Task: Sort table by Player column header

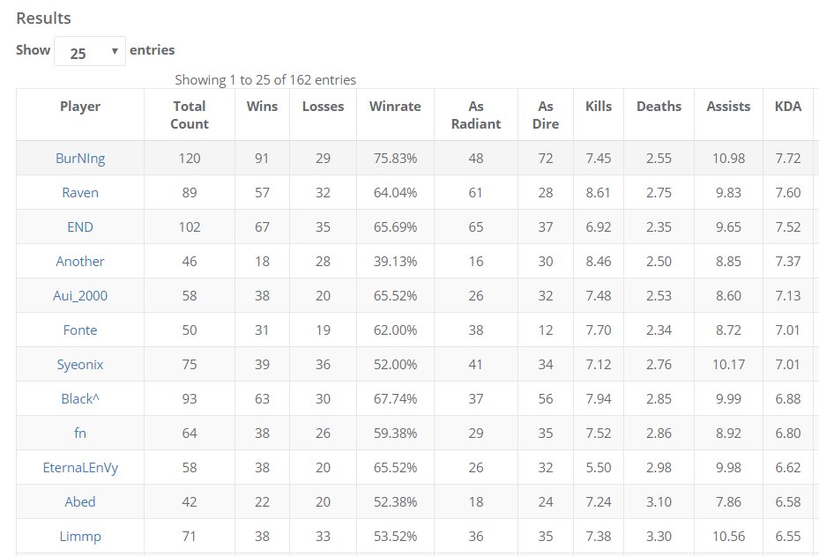Action: tap(80, 107)
